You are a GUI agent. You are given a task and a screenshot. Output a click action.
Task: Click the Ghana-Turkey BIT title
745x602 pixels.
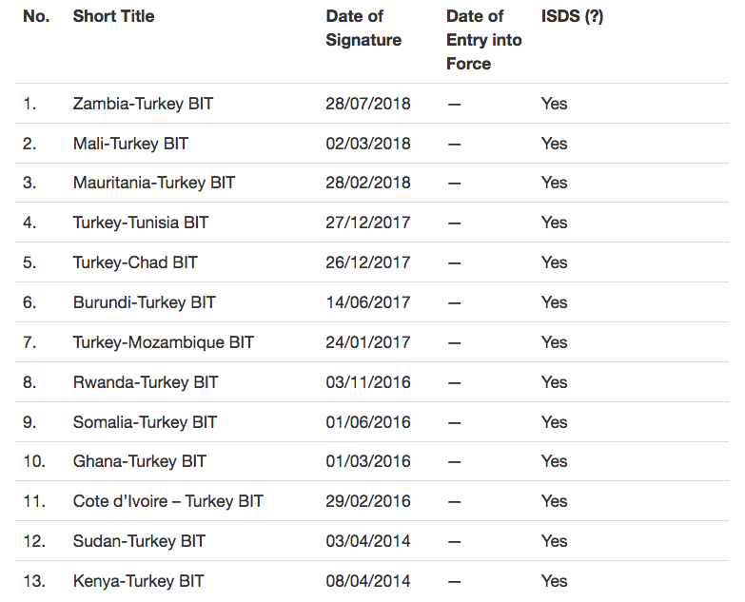tap(139, 461)
